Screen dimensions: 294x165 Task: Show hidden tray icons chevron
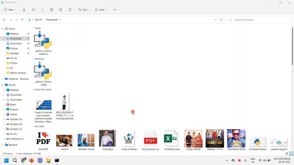pos(227,160)
